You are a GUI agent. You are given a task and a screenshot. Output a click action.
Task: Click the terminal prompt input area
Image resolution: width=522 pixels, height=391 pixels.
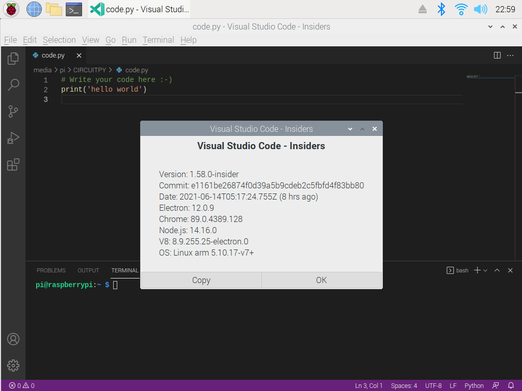[x=115, y=285]
